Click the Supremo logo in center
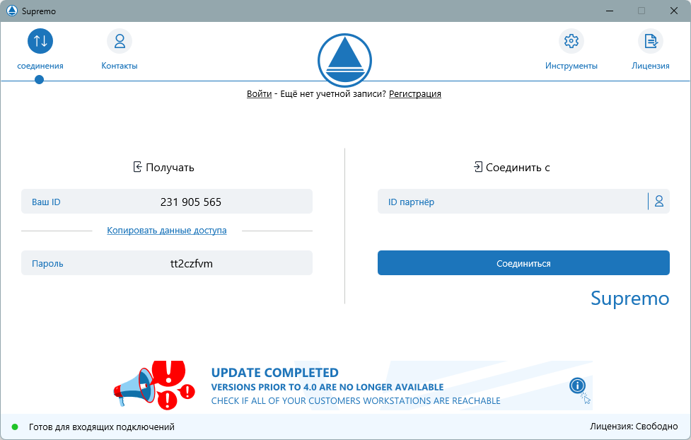This screenshot has width=691, height=440. click(344, 60)
